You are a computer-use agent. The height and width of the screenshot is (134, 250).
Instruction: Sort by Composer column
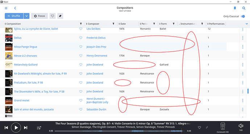[93, 24]
